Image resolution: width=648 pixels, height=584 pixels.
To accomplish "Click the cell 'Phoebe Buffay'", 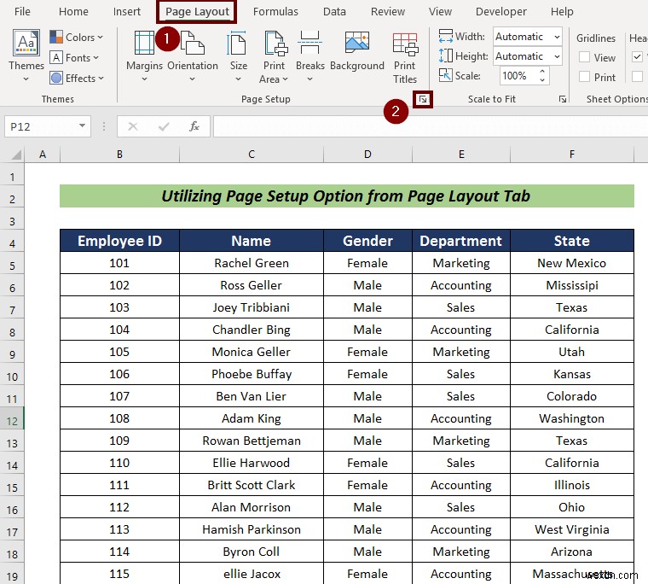I will 252,374.
